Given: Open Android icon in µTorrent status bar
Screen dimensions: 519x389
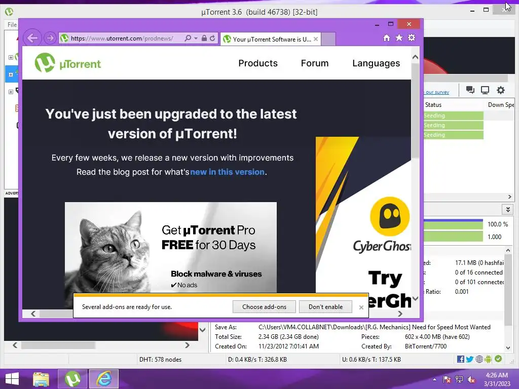Looking at the screenshot, I should point(488,359).
